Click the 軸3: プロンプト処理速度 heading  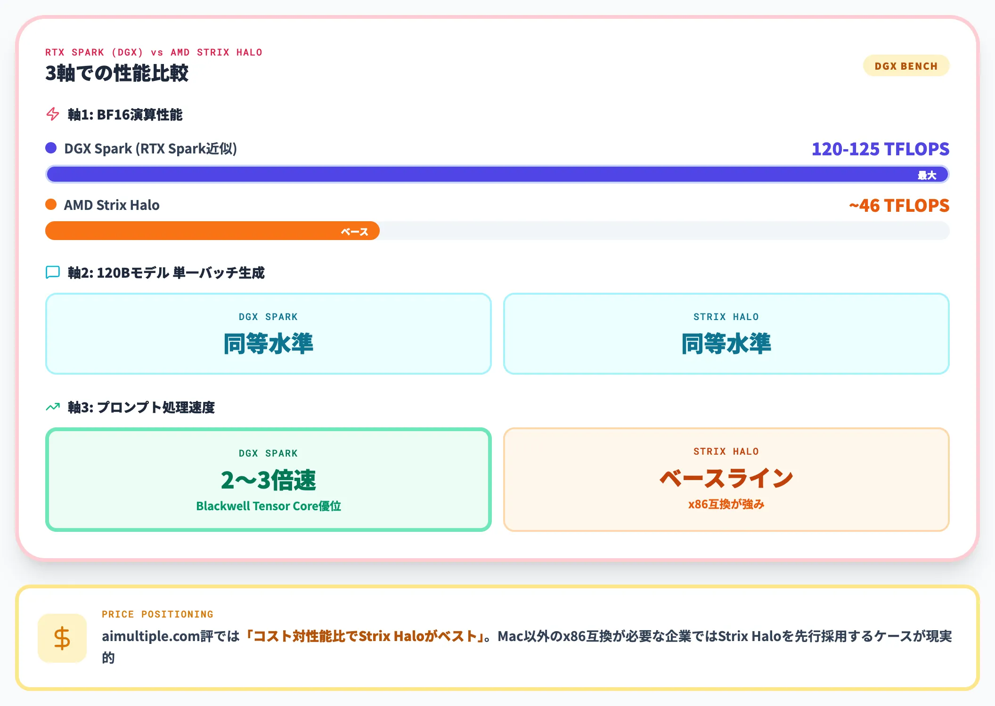(141, 407)
